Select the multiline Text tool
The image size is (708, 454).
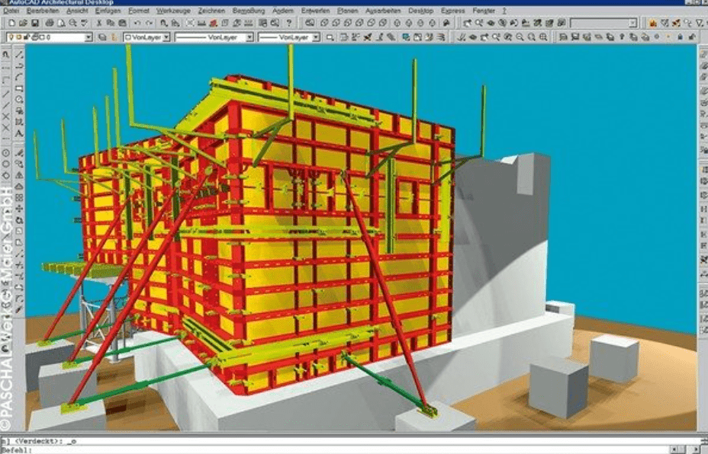pyautogui.click(x=19, y=134)
